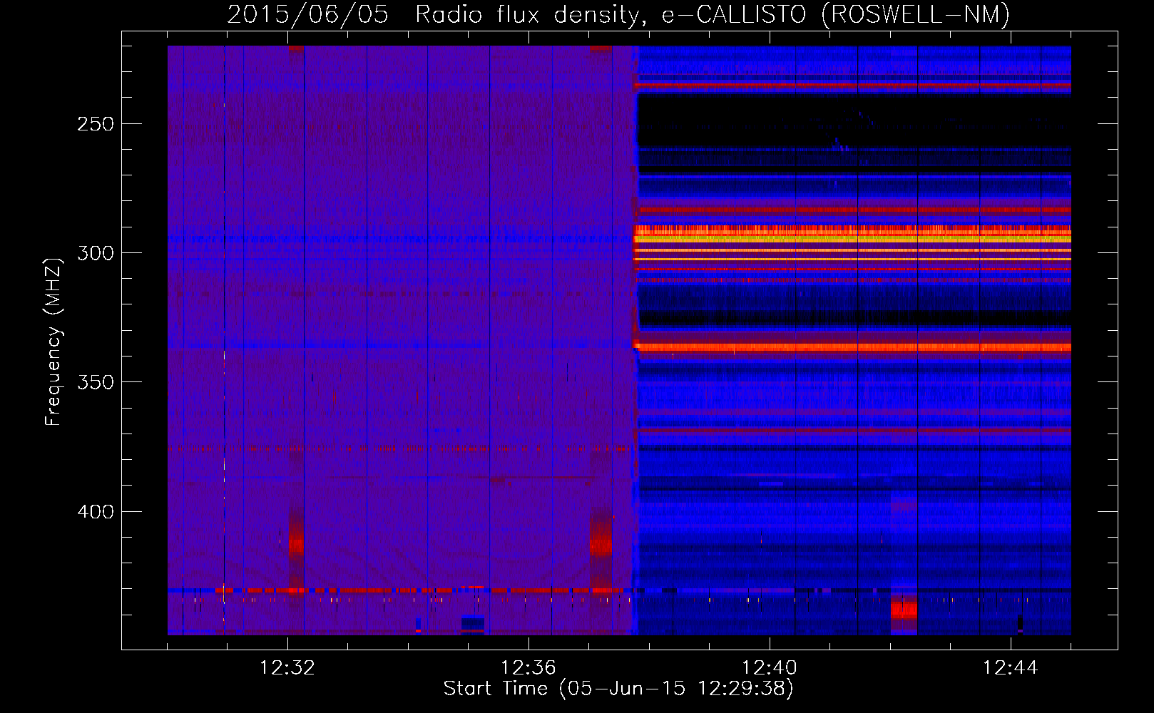Image resolution: width=1154 pixels, height=713 pixels.
Task: Click the 12:40 time tick label
Action: point(769,668)
